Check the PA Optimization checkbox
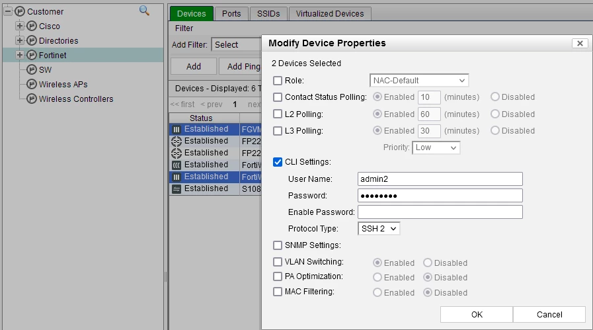593x330 pixels. point(278,276)
